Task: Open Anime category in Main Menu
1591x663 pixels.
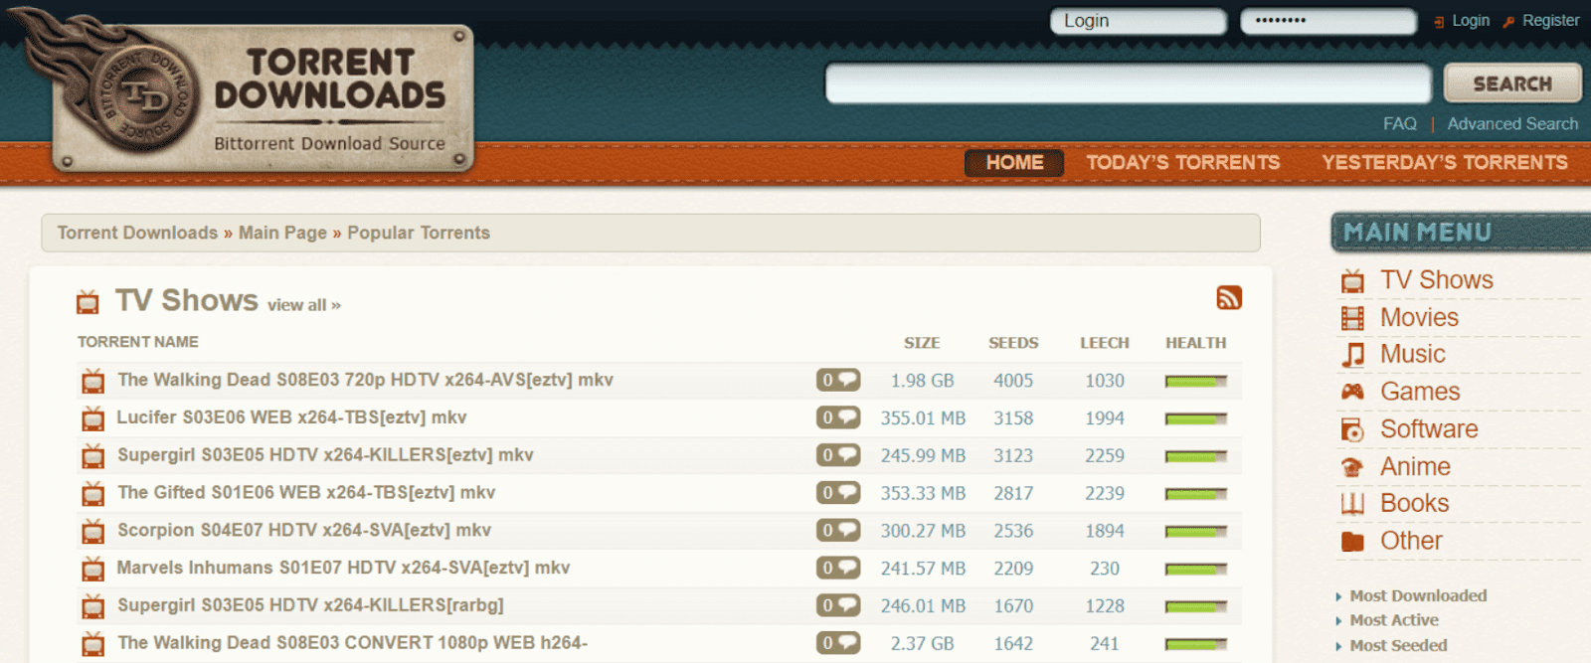Action: (1415, 467)
